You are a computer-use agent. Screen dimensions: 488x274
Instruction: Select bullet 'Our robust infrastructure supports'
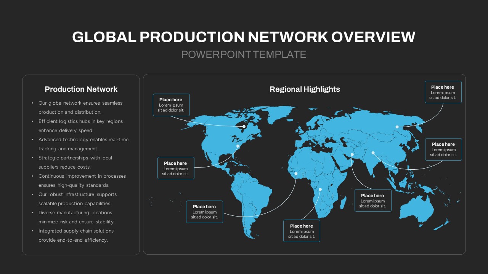77,194
